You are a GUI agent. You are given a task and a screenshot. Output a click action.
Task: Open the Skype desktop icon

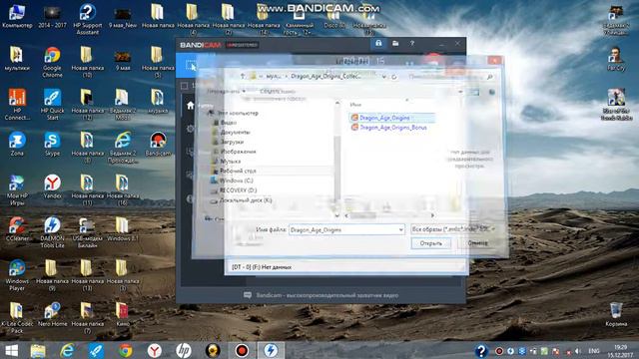tap(52, 144)
